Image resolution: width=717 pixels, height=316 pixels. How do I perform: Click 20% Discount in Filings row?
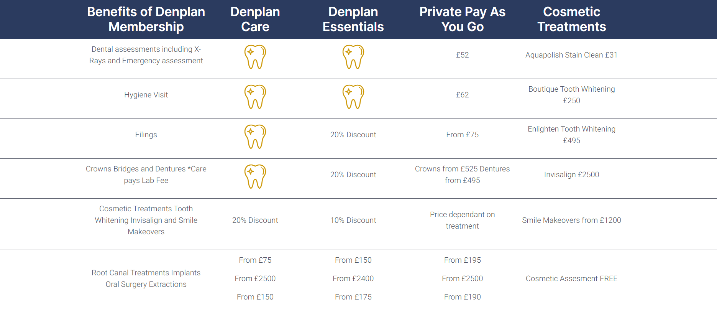(x=353, y=135)
